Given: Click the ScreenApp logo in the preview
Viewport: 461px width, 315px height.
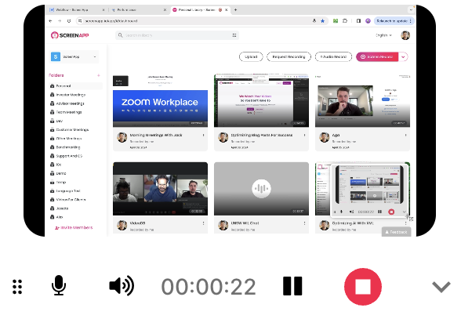Looking at the screenshot, I should click(x=70, y=35).
